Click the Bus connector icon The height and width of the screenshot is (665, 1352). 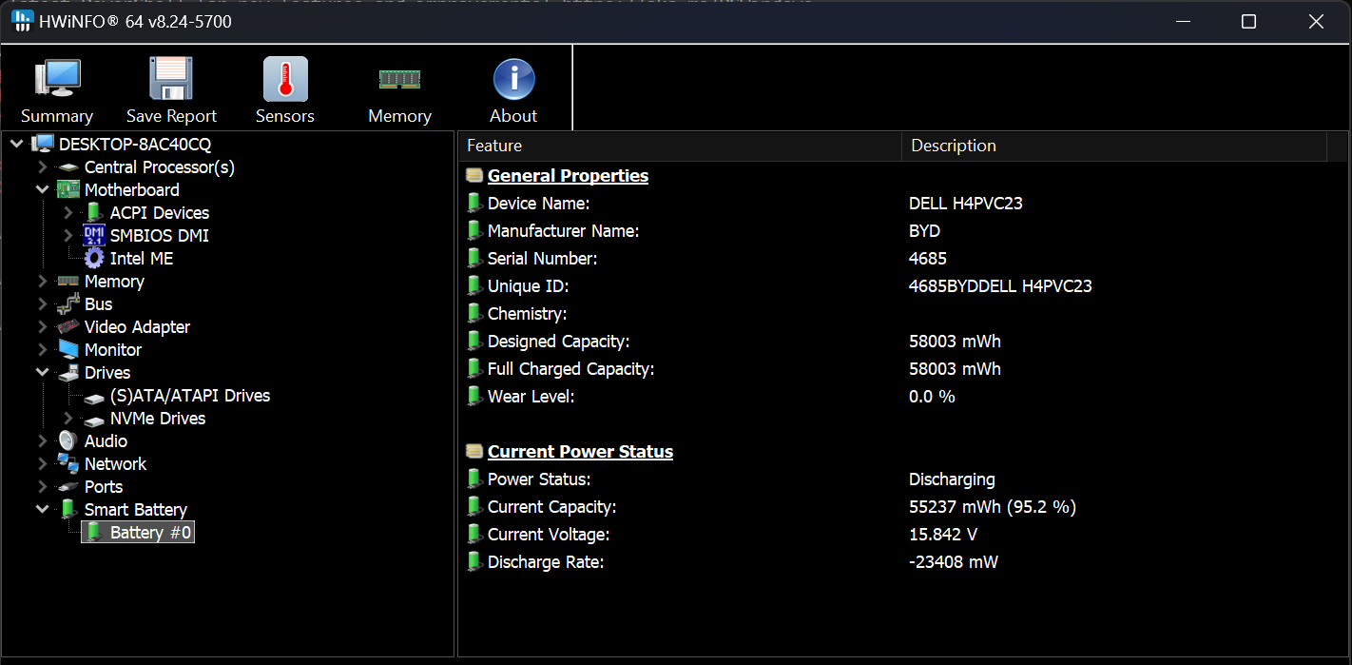[x=68, y=303]
